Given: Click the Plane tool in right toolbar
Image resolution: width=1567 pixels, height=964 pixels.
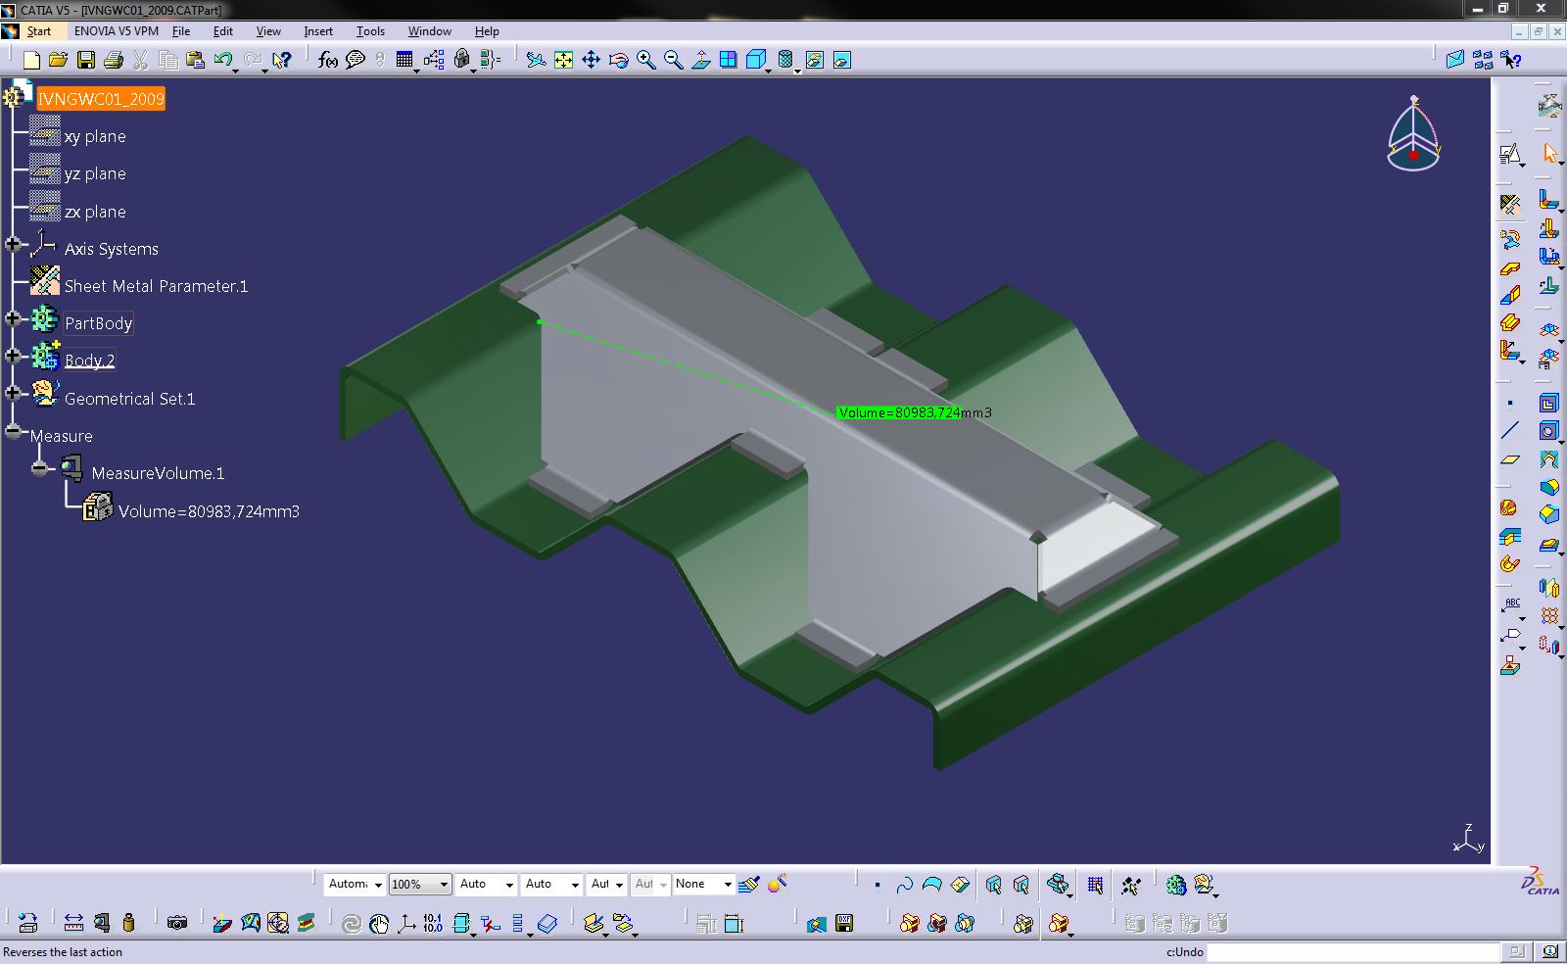Looking at the screenshot, I should (1510, 458).
